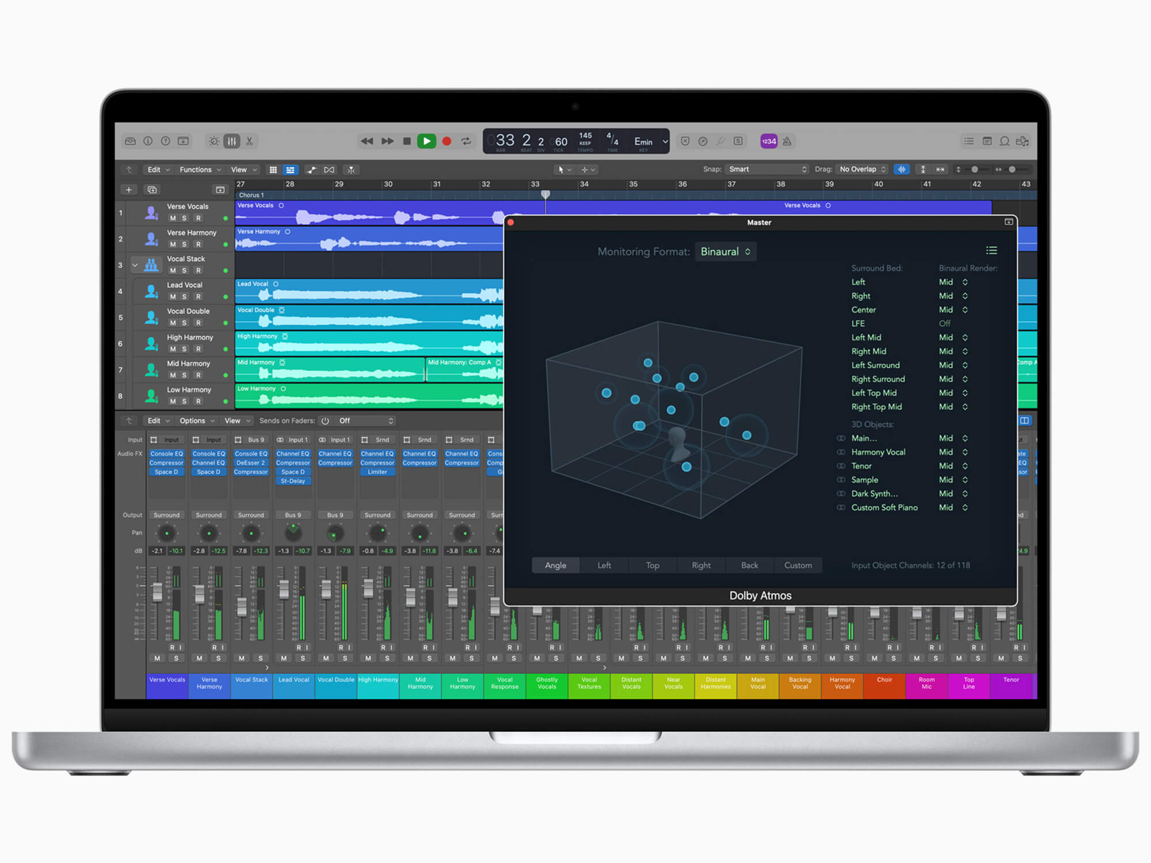Open the Loop Browser icon
1151x863 pixels.
click(x=1004, y=141)
